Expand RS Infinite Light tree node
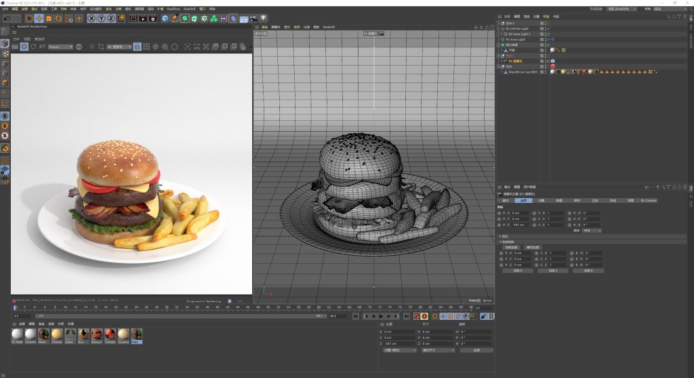 (x=499, y=28)
